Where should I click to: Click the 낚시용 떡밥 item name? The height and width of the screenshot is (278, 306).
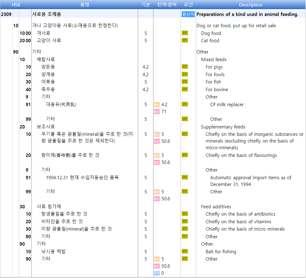click(x=54, y=251)
